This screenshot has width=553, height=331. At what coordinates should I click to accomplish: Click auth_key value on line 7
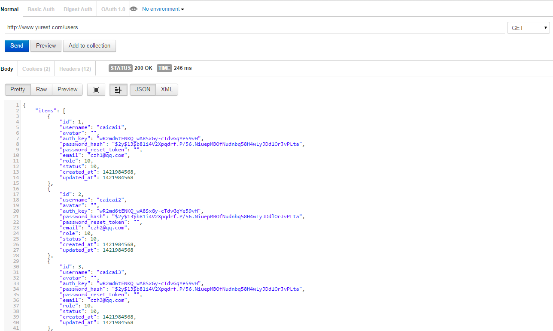149,138
